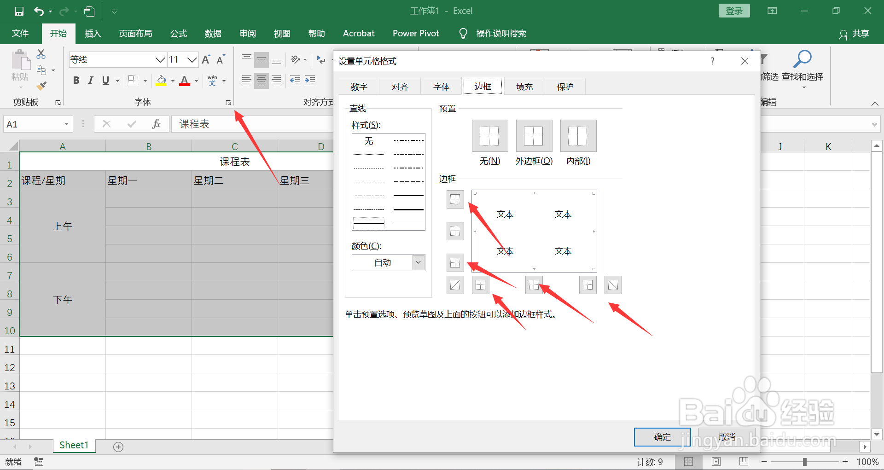Open the font color dropdown arrow
884x470 pixels.
click(196, 81)
